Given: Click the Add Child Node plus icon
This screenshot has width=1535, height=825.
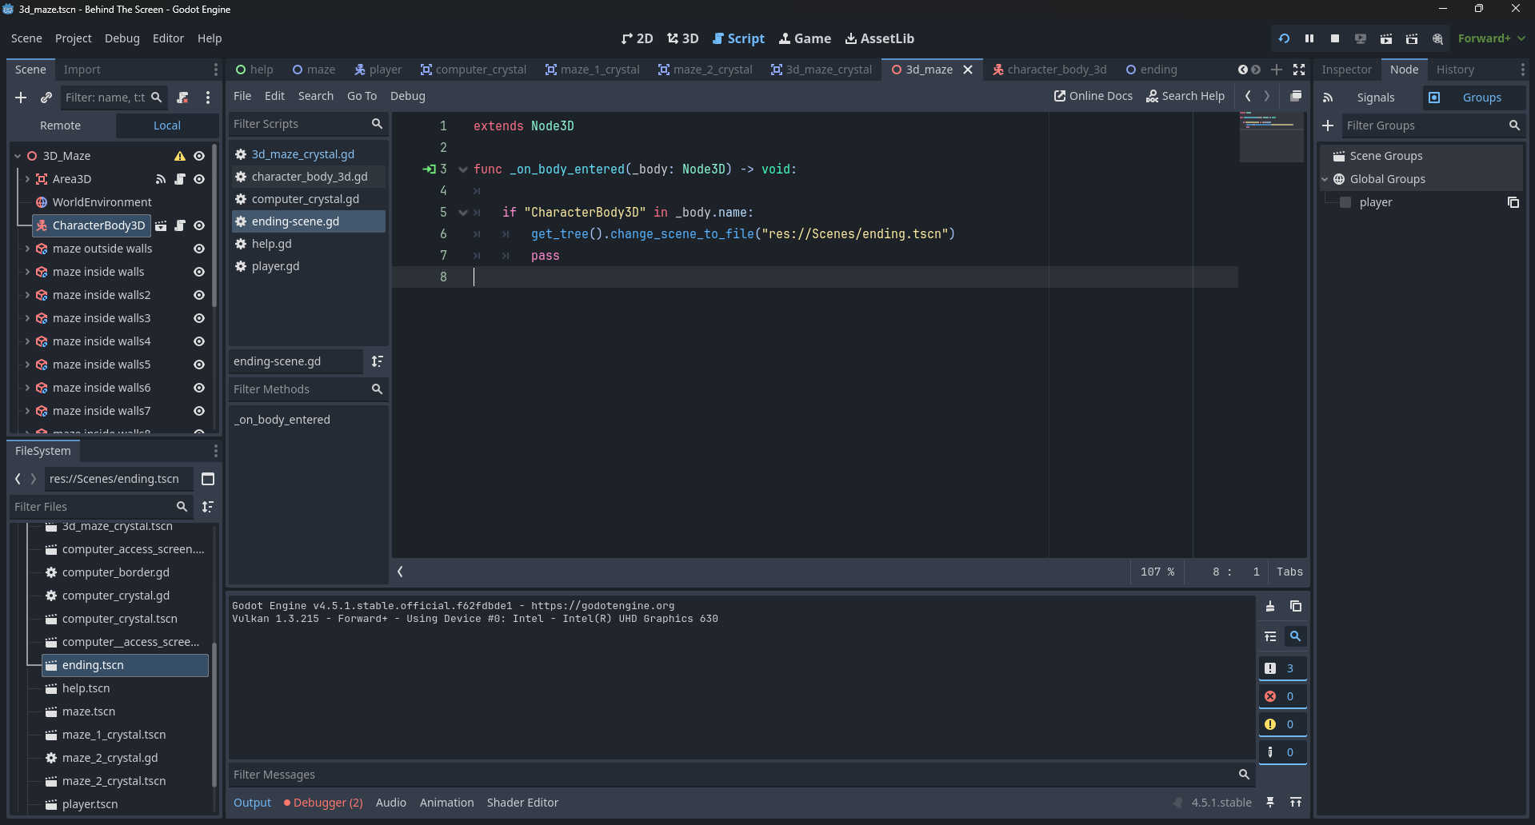Looking at the screenshot, I should 21,98.
